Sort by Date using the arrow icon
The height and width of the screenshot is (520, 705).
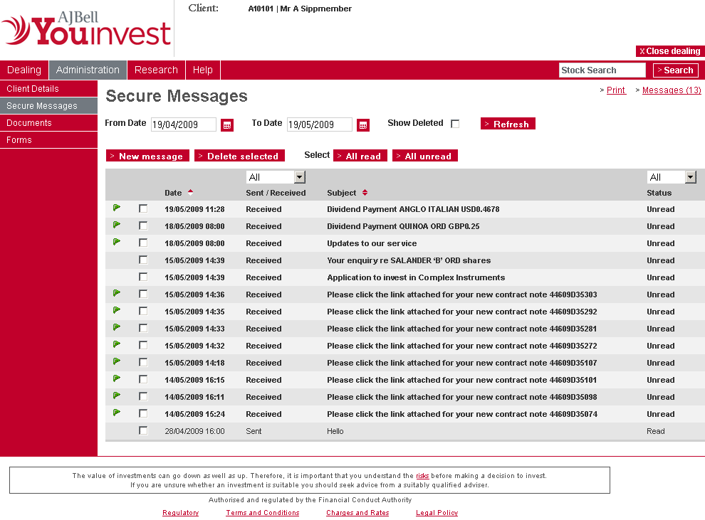190,192
